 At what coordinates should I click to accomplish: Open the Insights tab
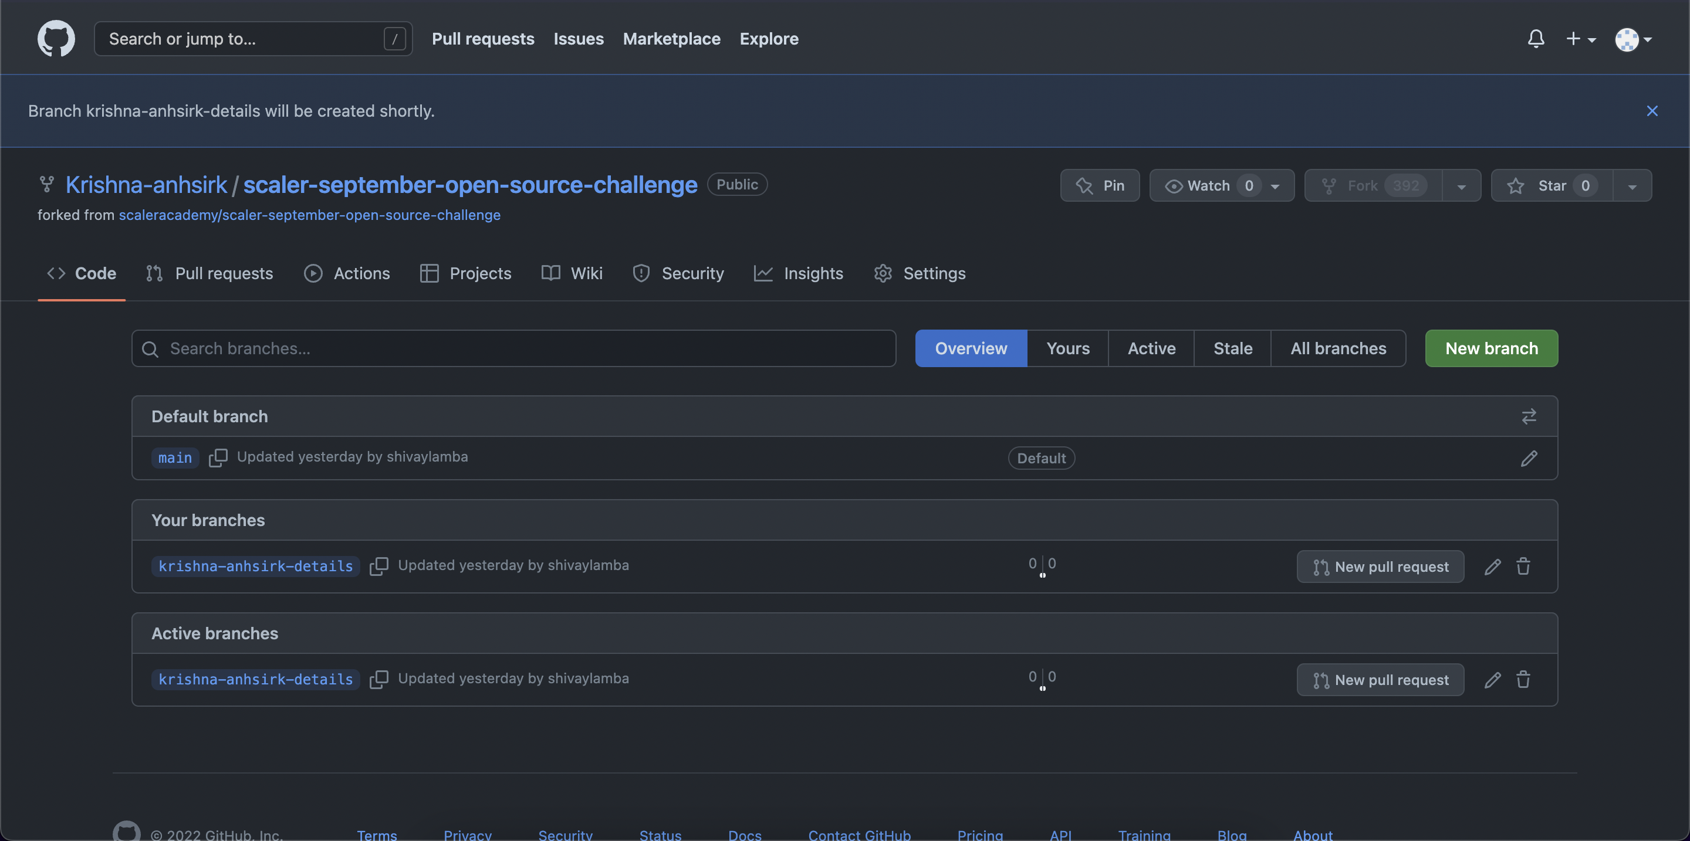(799, 273)
